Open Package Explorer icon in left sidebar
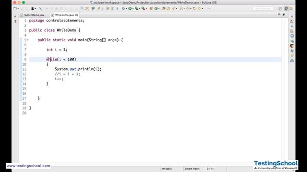Viewport: 307px width, 172px height. pyautogui.click(x=15, y=21)
